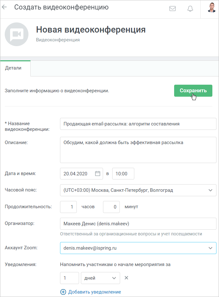Click the Организатор field
This screenshot has width=219, height=297.
[138, 224]
